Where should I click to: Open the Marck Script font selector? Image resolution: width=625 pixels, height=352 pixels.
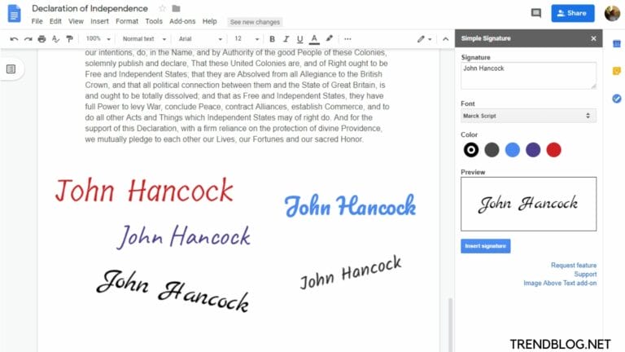(x=528, y=116)
